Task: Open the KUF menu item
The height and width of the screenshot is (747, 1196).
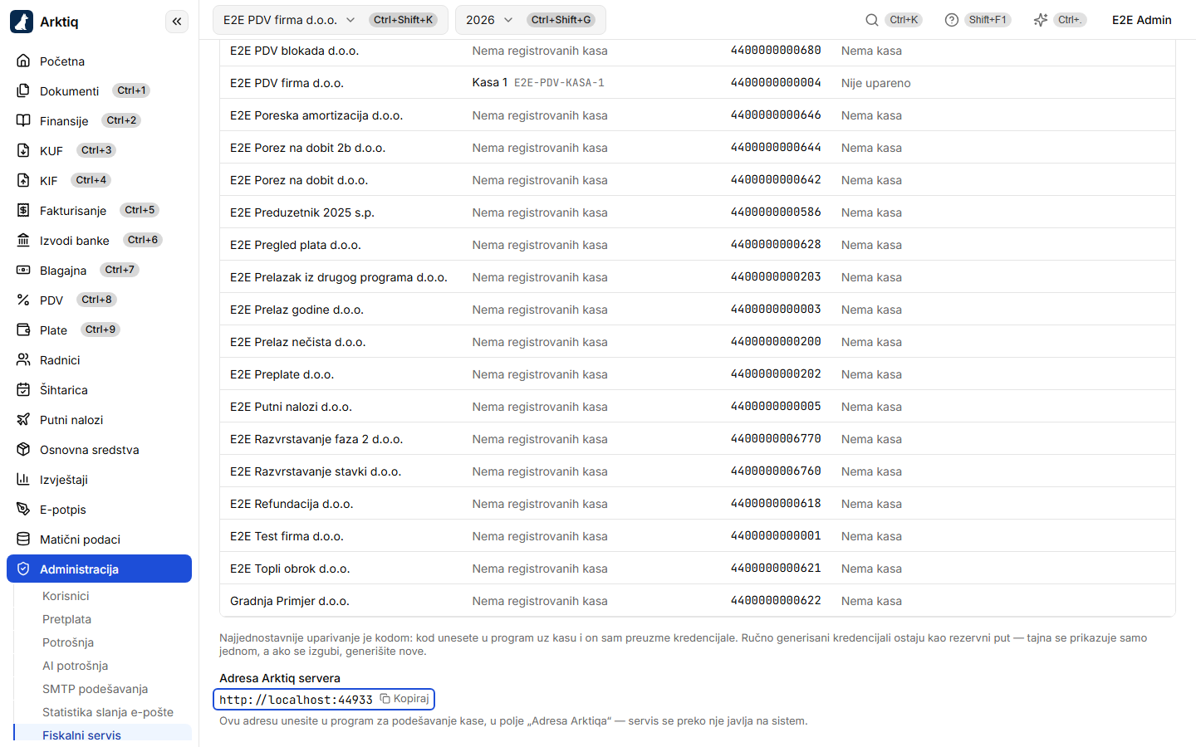Action: pyautogui.click(x=100, y=150)
